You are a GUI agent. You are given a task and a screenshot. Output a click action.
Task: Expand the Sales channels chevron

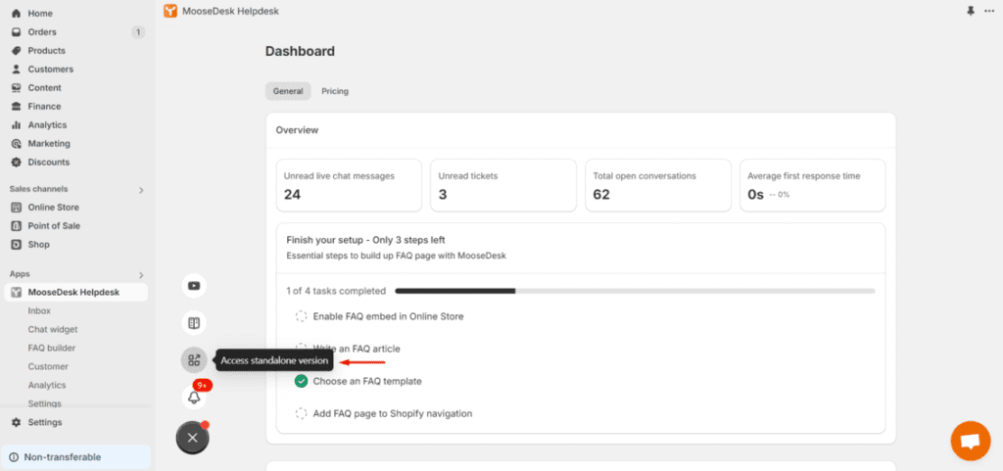click(x=141, y=190)
